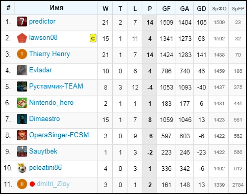Sort by SpФО column header

[x=219, y=9]
